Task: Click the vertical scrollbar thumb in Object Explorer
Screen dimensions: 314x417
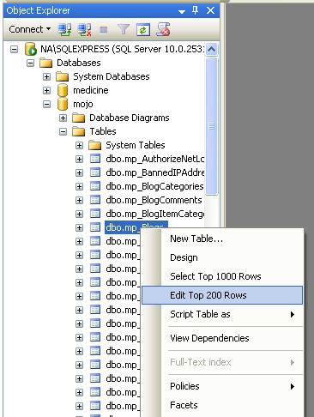Action: (x=211, y=126)
